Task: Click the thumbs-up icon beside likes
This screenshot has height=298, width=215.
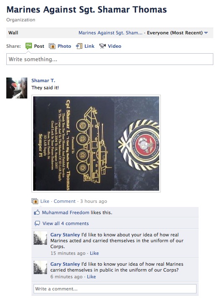Action: [37, 212]
